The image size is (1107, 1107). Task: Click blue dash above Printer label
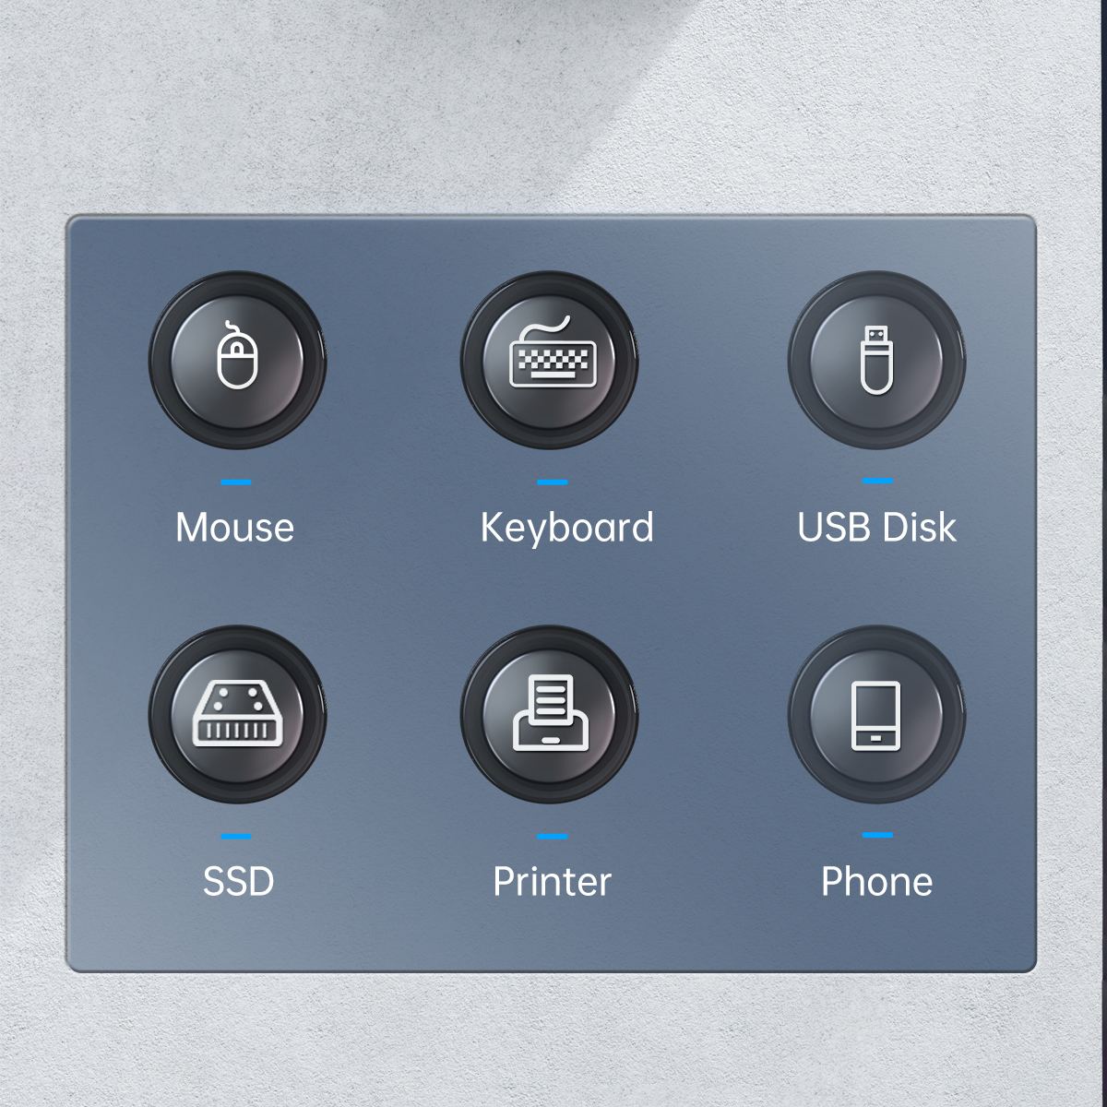click(x=553, y=837)
